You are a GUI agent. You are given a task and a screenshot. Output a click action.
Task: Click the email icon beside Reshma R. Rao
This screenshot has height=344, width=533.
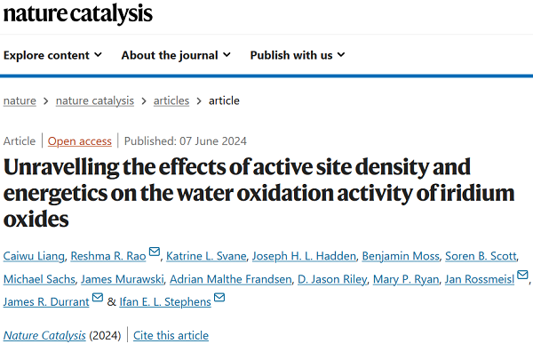point(155,252)
